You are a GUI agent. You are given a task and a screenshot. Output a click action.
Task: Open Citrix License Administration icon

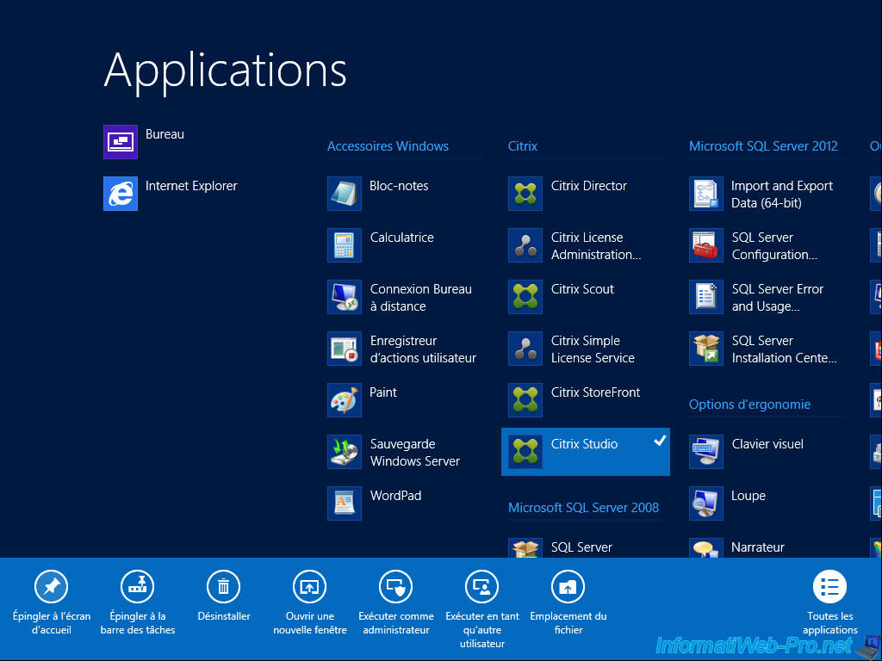[525, 245]
